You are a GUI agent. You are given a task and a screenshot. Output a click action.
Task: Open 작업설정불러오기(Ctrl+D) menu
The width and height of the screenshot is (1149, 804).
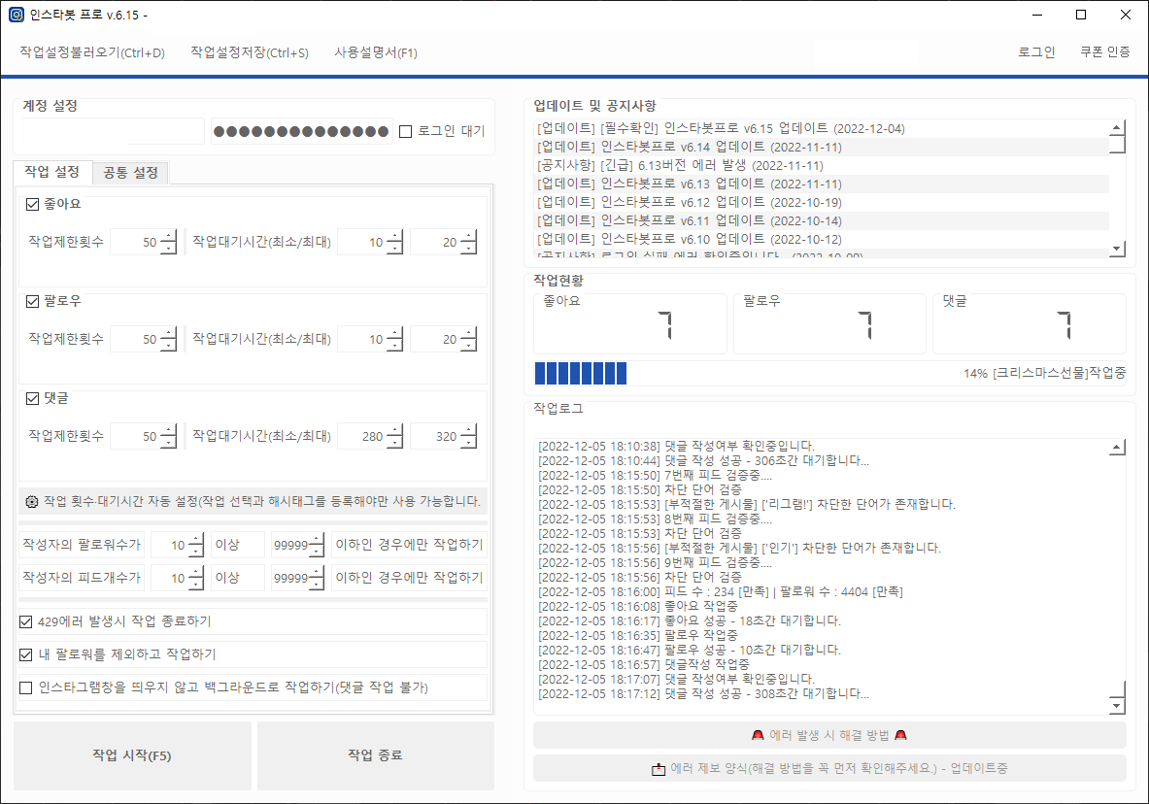click(x=92, y=52)
